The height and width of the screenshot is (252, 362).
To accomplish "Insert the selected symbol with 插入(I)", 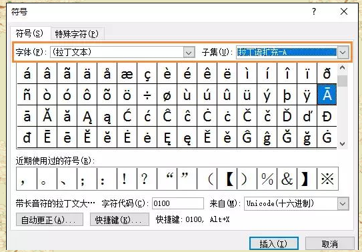I will tap(274, 244).
